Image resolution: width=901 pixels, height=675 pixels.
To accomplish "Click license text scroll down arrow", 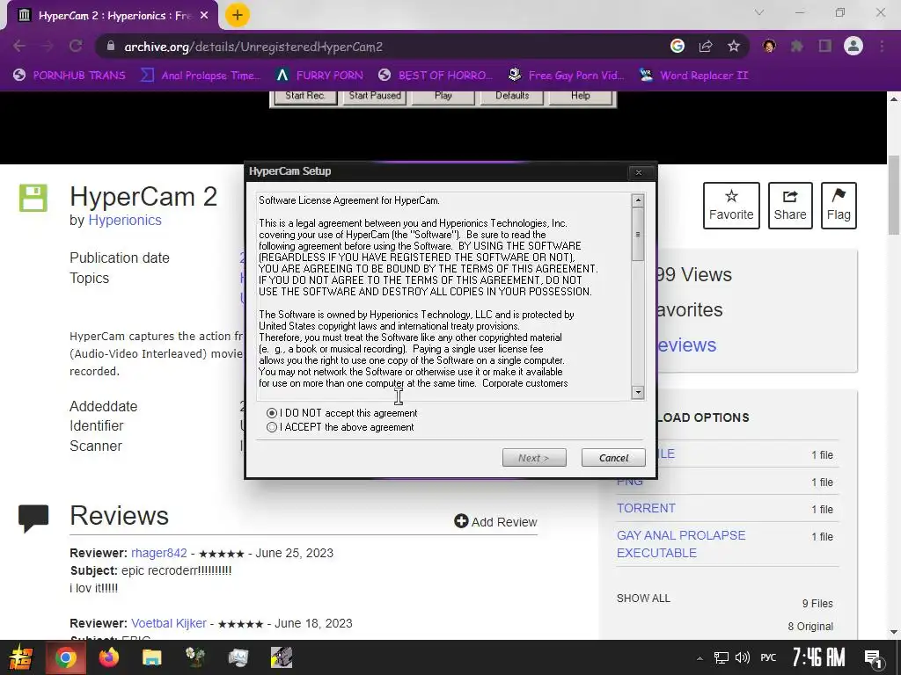I will coord(637,392).
